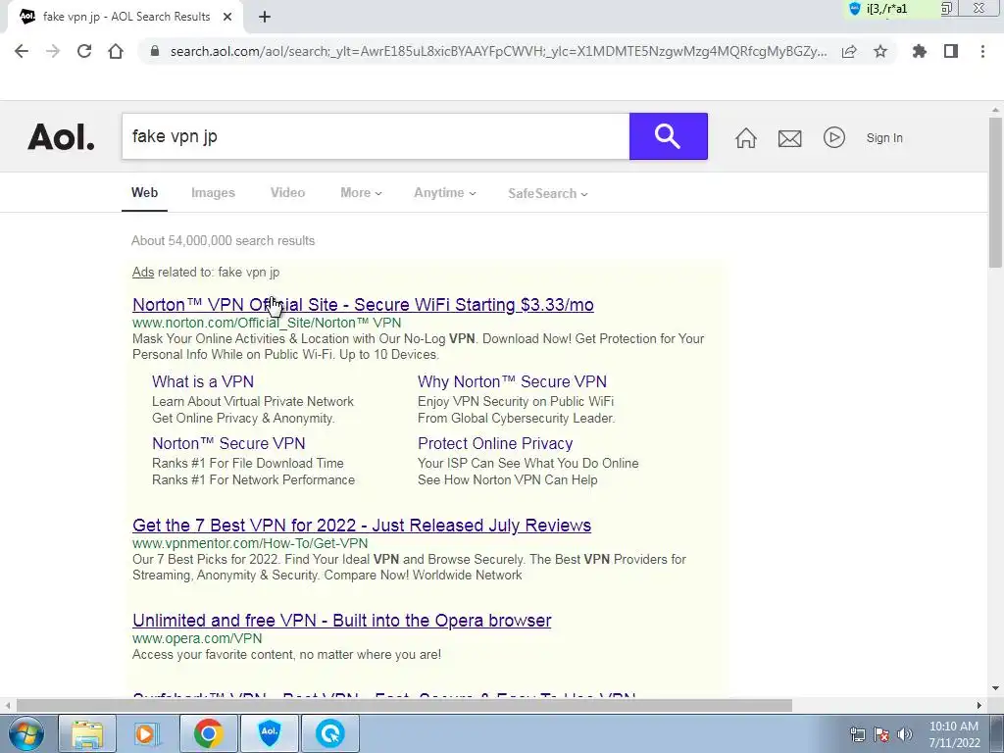Share this page via address bar icon
The height and width of the screenshot is (753, 1004).
click(849, 51)
